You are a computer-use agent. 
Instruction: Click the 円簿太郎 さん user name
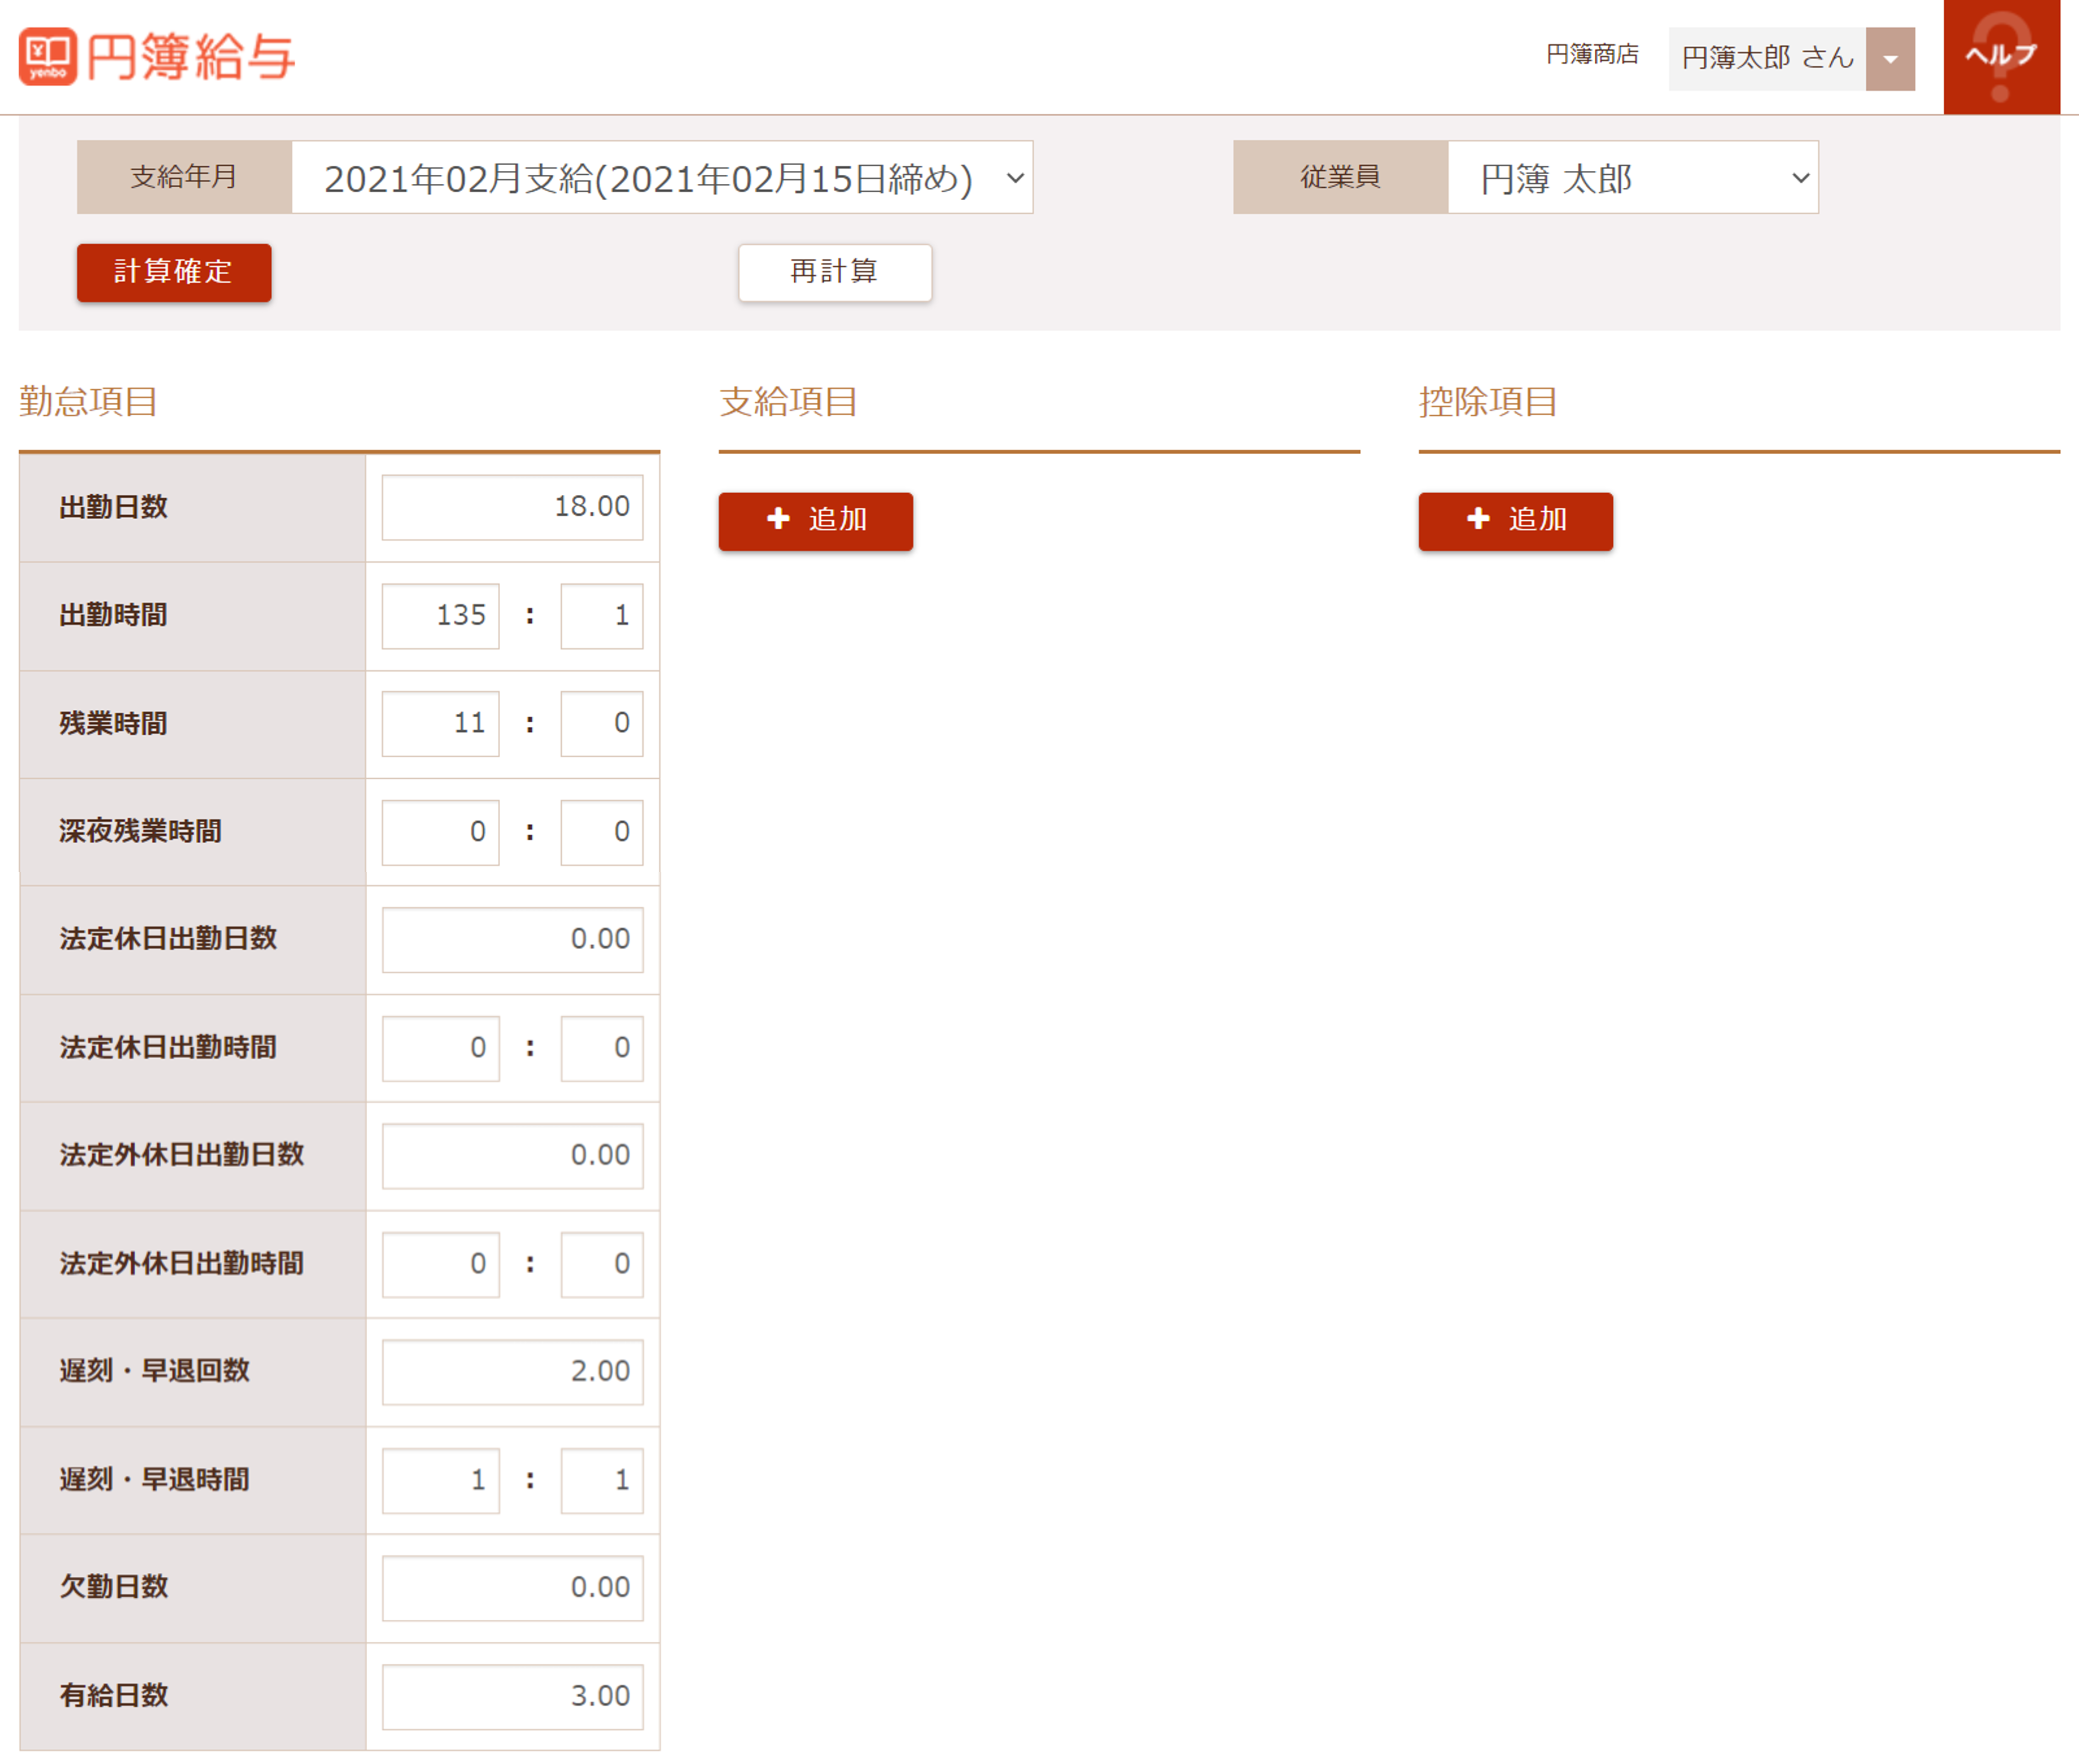[x=1767, y=58]
